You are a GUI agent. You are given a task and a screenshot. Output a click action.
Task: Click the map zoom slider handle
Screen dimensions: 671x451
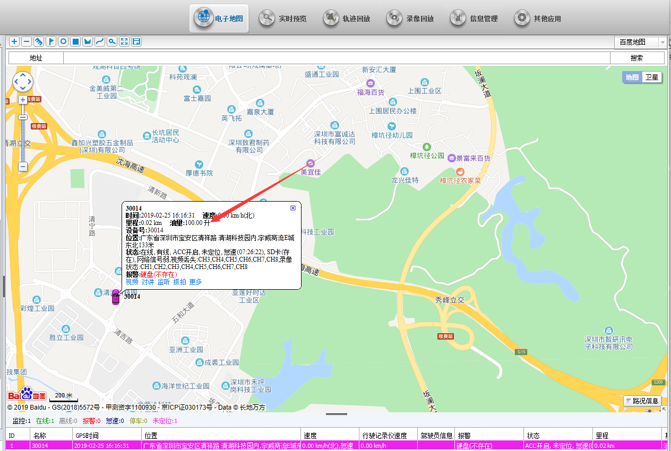pyautogui.click(x=23, y=117)
